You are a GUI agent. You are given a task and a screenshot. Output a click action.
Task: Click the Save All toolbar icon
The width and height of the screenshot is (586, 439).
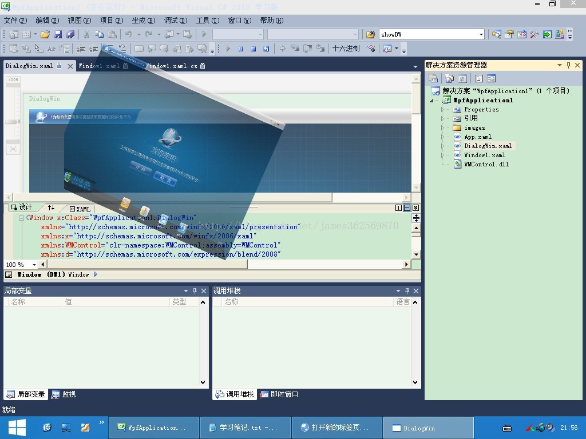pos(70,34)
